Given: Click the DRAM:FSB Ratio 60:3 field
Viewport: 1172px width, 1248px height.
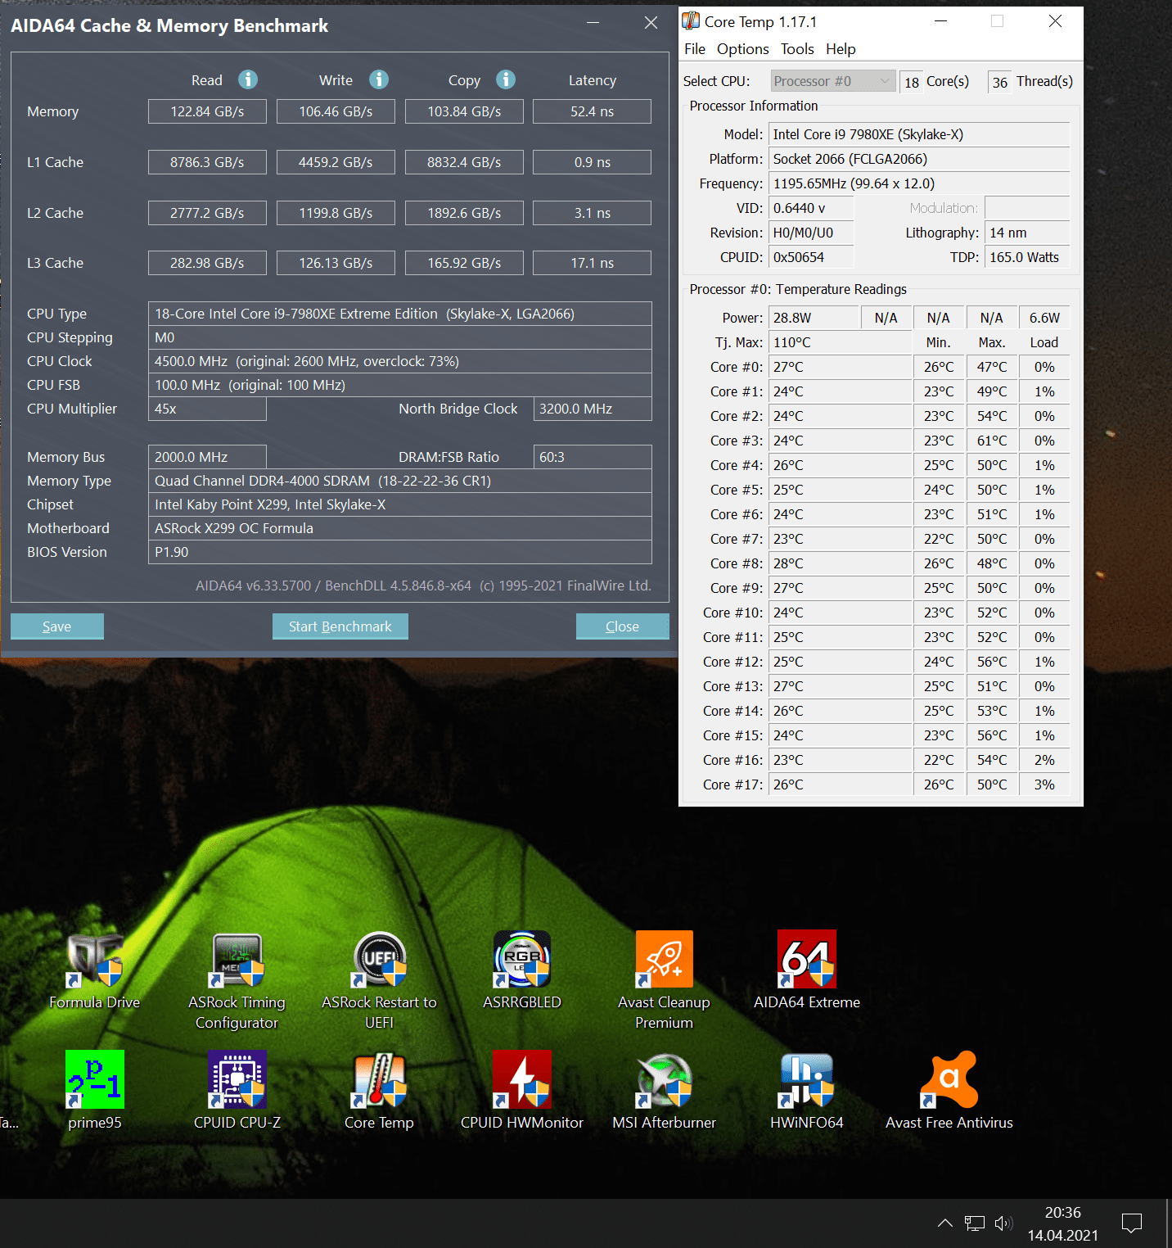Looking at the screenshot, I should pyautogui.click(x=593, y=457).
